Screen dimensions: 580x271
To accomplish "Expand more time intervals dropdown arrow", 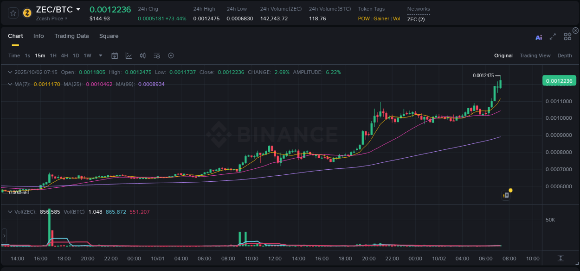I will (x=101, y=55).
